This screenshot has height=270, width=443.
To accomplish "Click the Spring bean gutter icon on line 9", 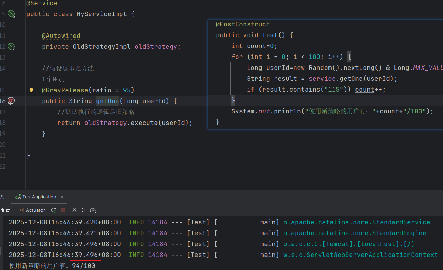I will (x=12, y=14).
